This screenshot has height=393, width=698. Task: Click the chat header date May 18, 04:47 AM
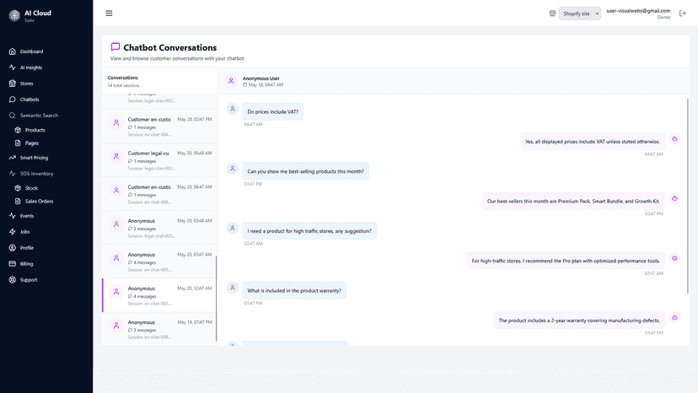click(266, 84)
